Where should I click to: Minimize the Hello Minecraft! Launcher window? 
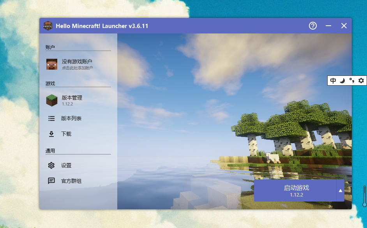(328, 26)
